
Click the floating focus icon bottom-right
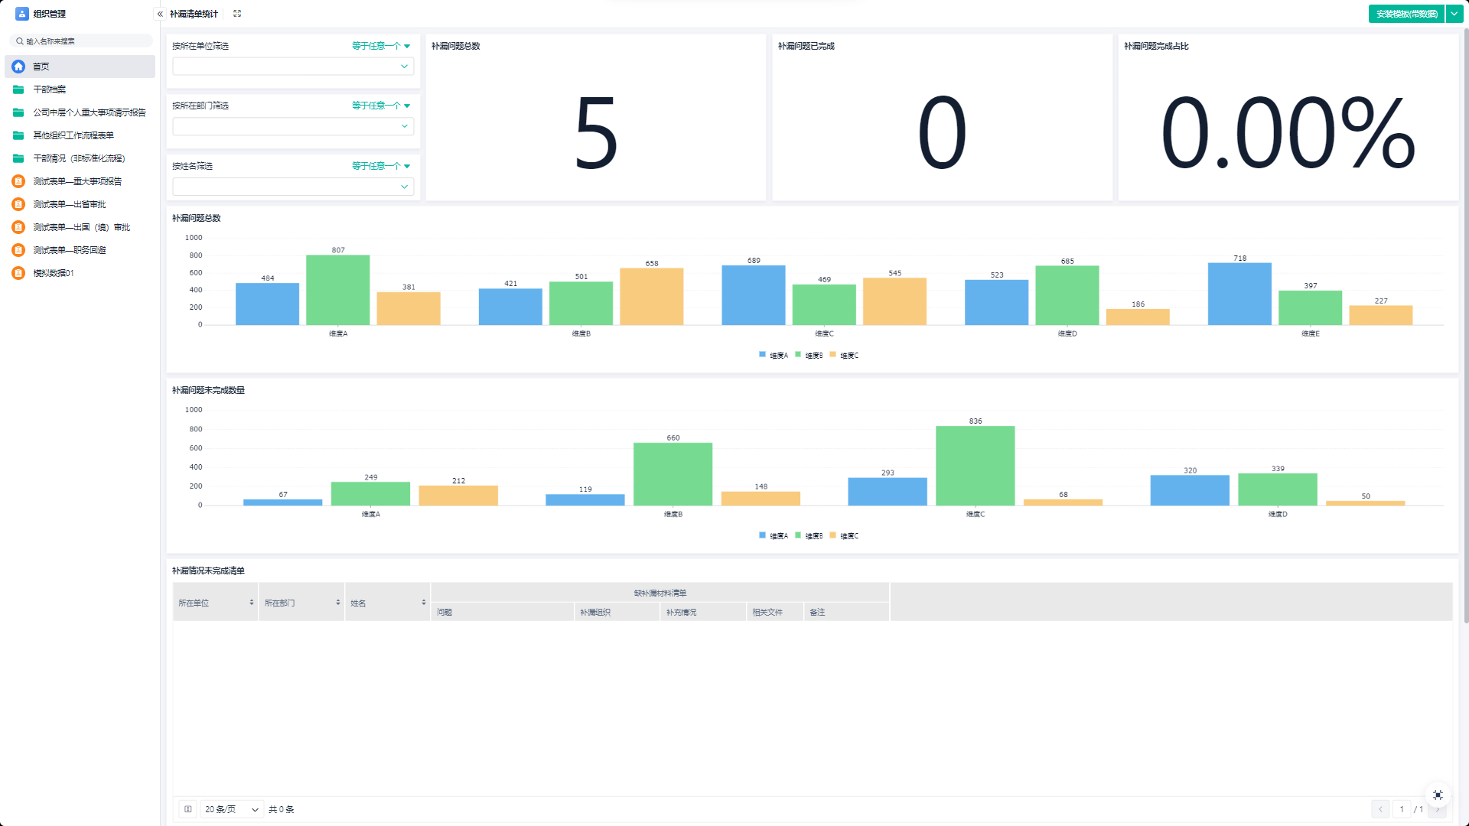pos(1438,795)
